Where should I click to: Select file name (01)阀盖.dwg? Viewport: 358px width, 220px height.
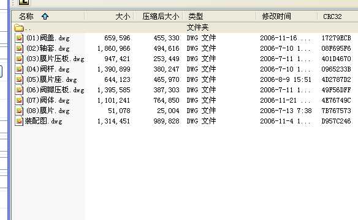point(48,38)
